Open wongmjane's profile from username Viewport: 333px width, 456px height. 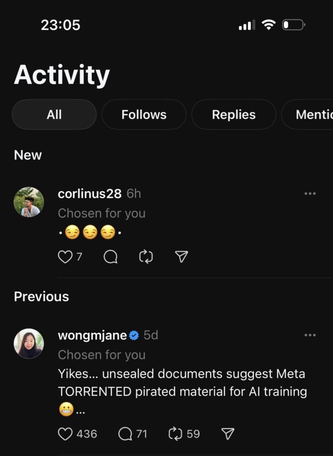tap(92, 335)
